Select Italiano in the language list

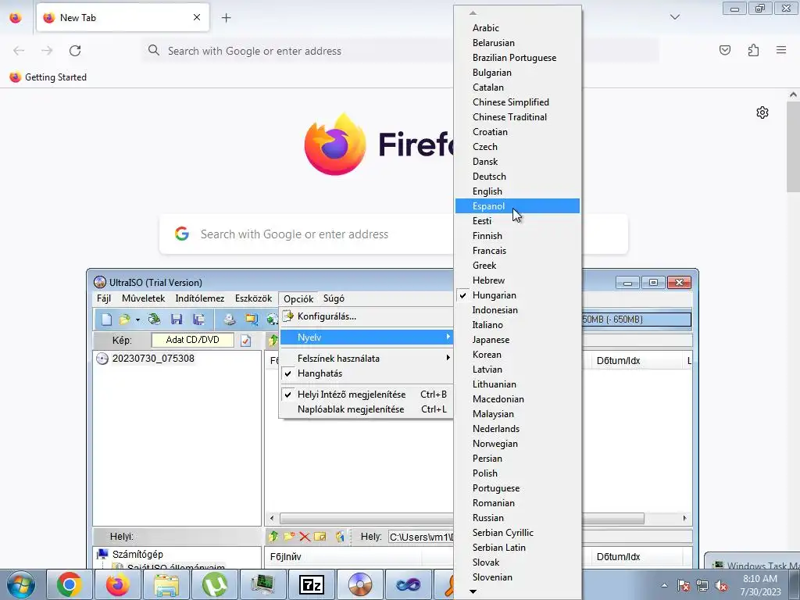point(517,325)
